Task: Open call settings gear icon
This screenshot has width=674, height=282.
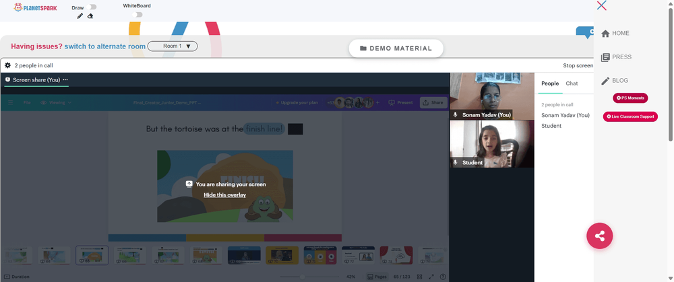Action: click(x=7, y=66)
